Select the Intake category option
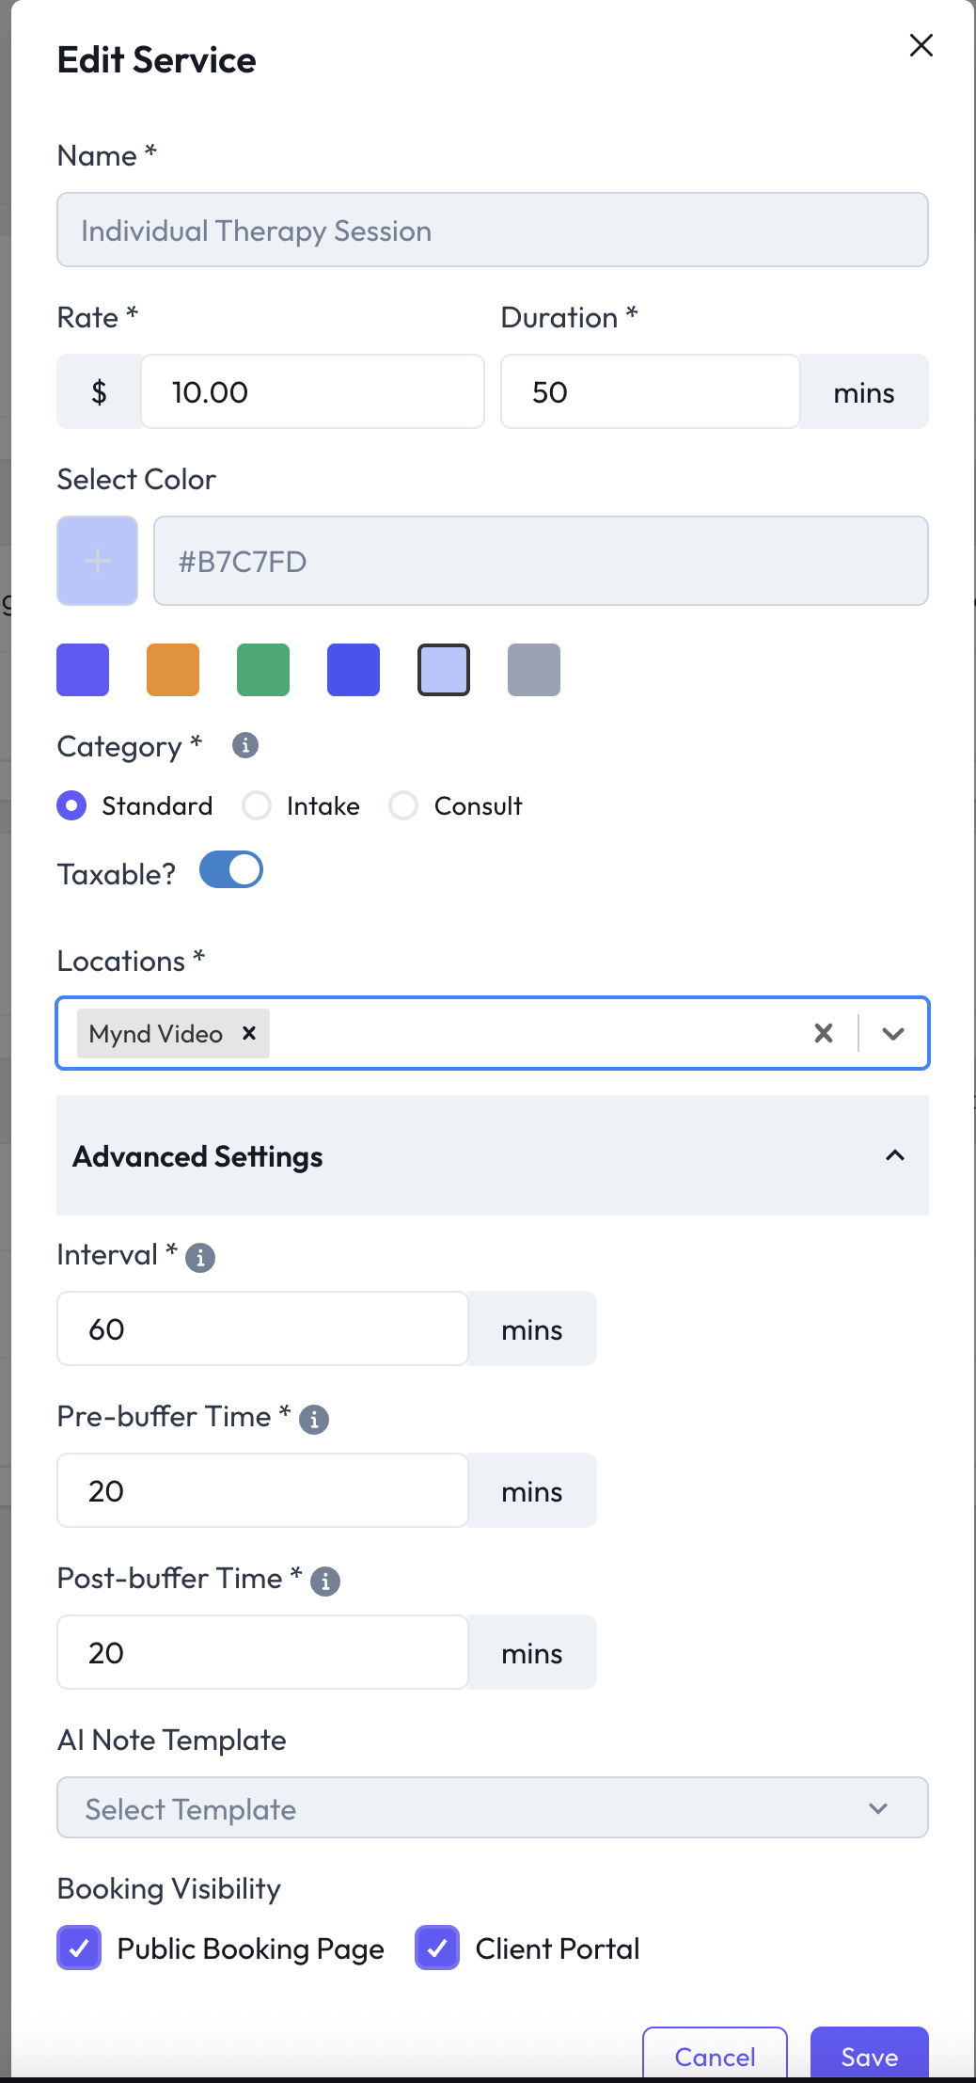Screen dimensions: 976x2083 coord(257,805)
